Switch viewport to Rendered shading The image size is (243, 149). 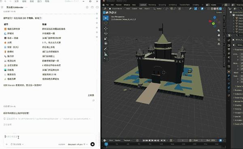coord(220,9)
